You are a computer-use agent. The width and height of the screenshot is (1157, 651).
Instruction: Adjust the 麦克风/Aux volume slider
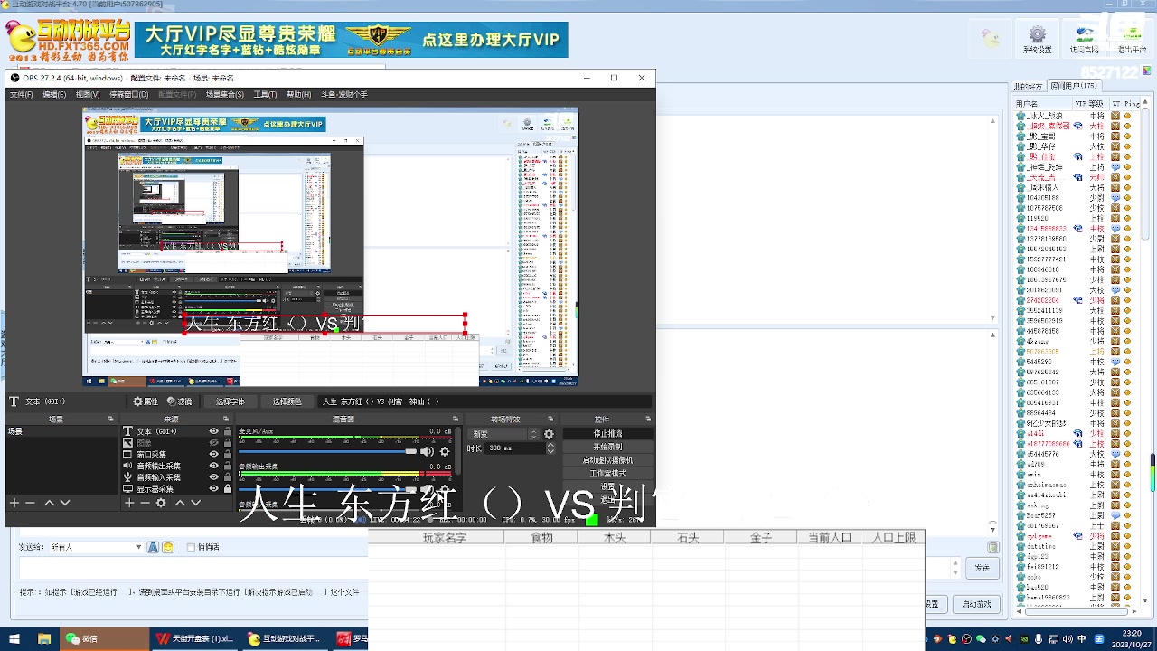pos(327,451)
